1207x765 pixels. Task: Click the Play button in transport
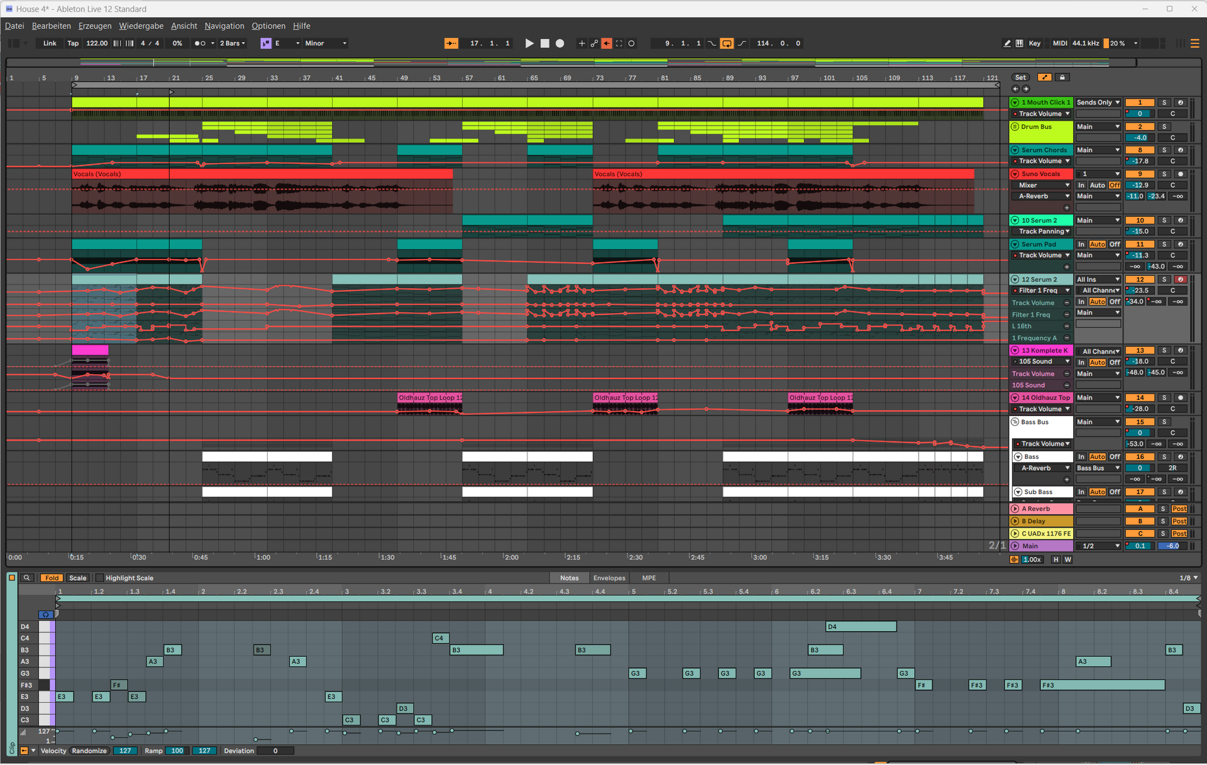529,43
